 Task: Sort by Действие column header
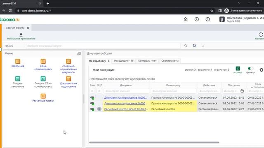click(209, 85)
